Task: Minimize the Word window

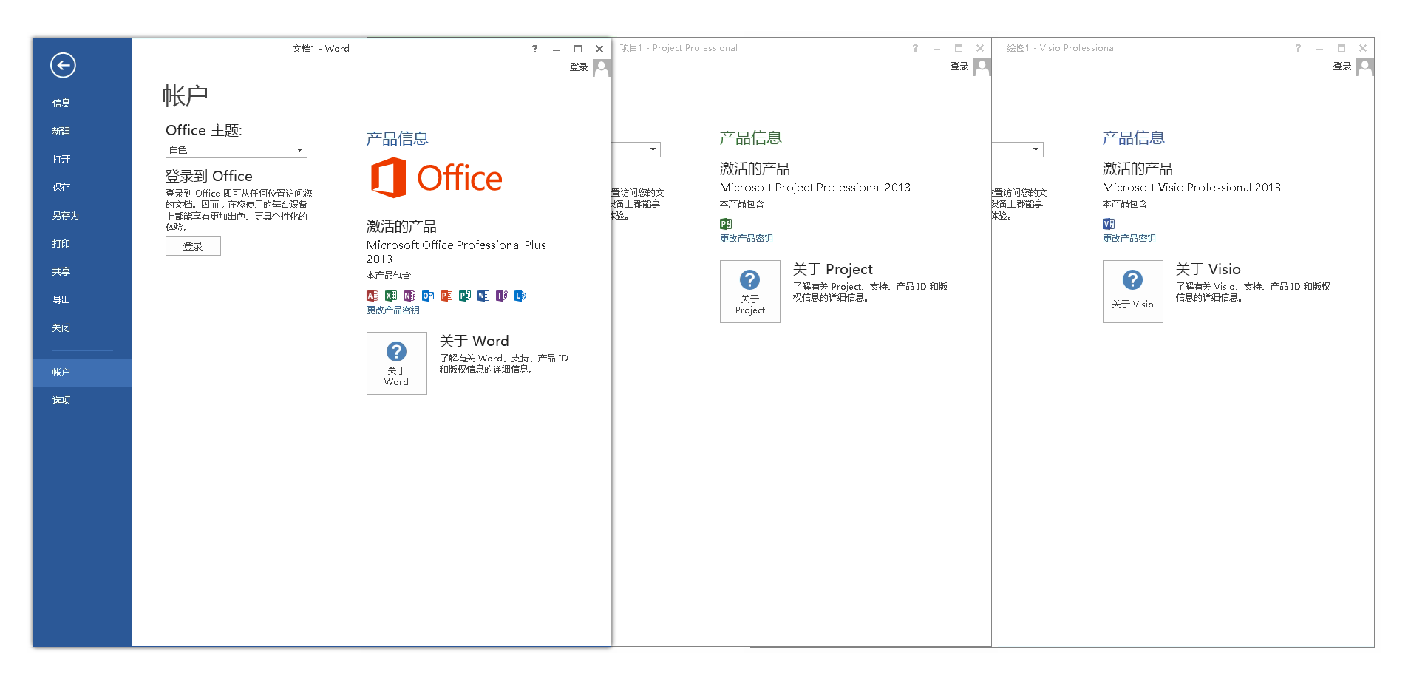Action: [x=556, y=50]
